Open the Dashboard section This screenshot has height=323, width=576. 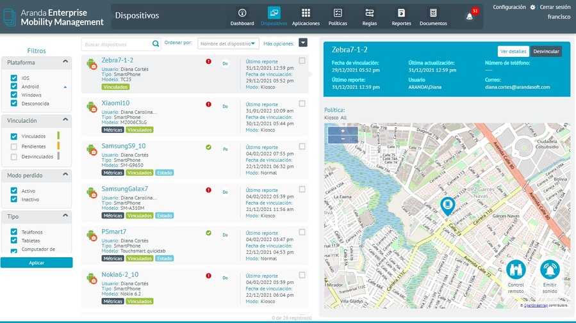[x=242, y=17]
